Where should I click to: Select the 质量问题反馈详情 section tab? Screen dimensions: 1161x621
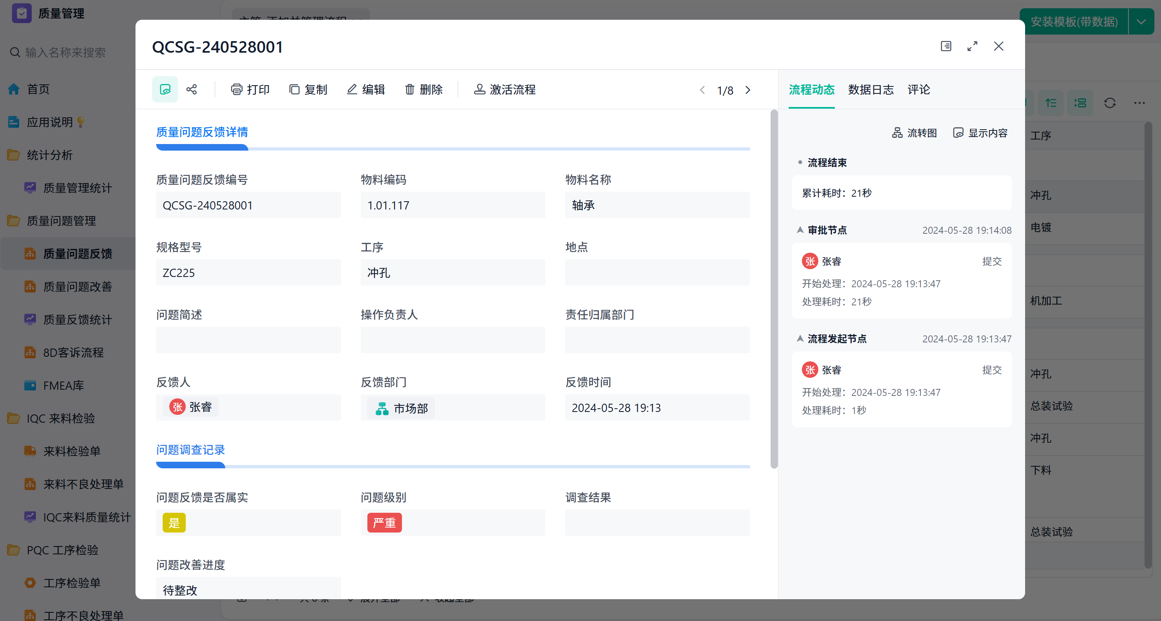pos(202,132)
